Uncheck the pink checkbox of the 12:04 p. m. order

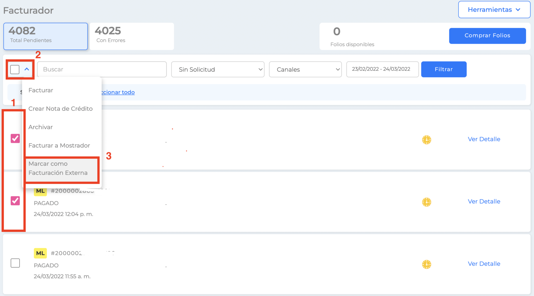tap(15, 201)
